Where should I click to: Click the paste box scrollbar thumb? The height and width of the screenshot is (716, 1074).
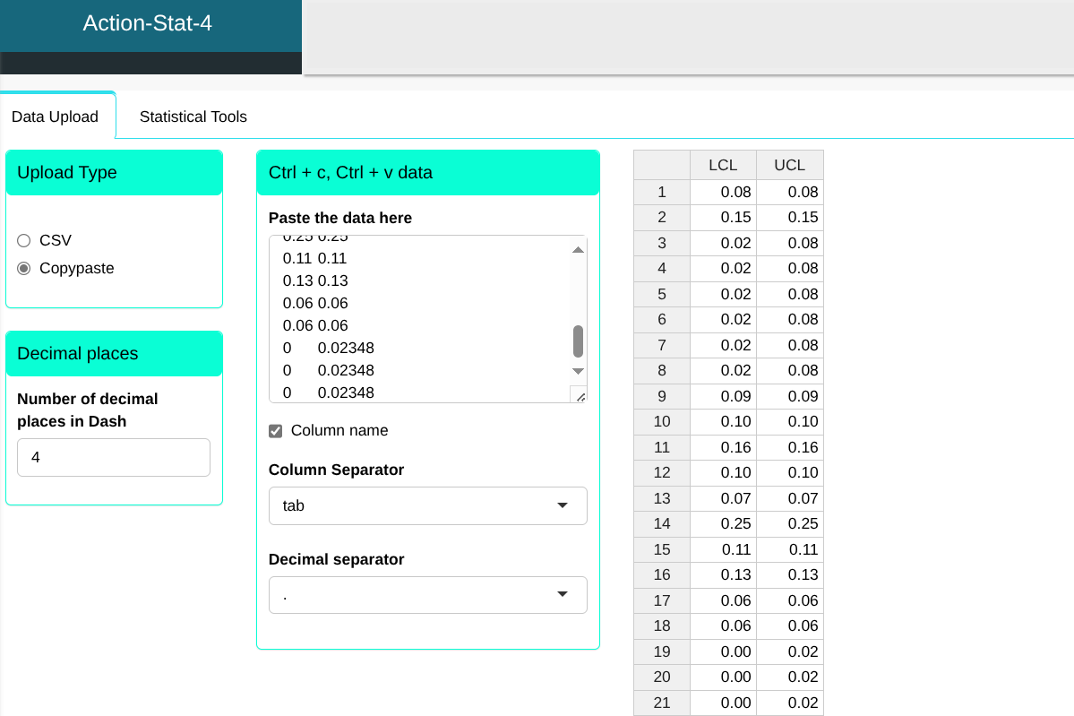(578, 341)
